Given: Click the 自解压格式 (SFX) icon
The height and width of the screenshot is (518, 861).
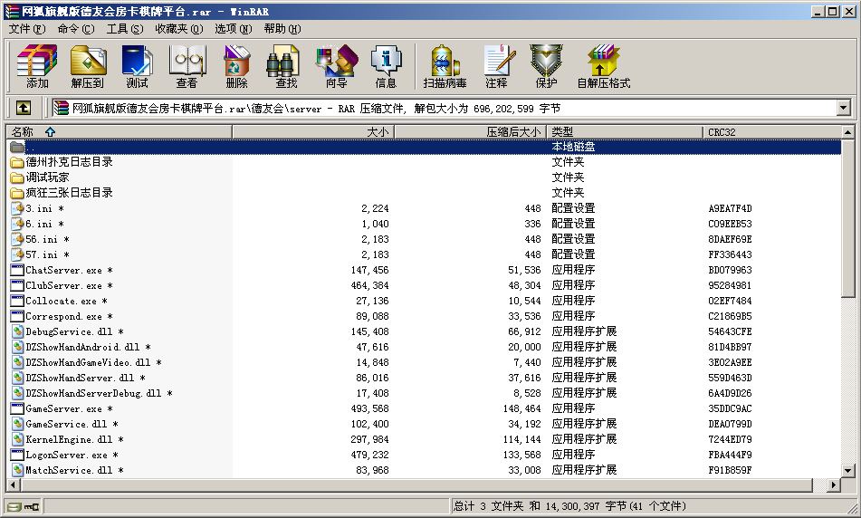Looking at the screenshot, I should pyautogui.click(x=604, y=66).
